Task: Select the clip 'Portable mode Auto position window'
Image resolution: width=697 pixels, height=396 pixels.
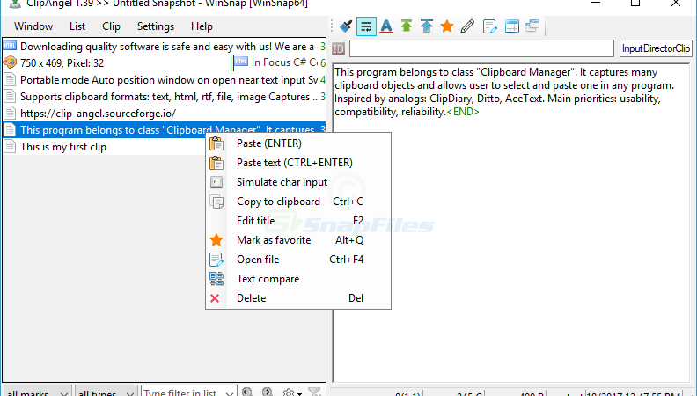Action: click(x=165, y=80)
